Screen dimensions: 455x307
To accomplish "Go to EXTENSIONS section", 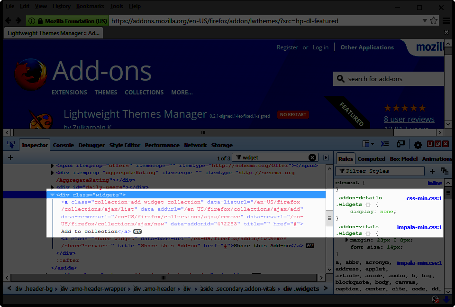I will point(69,93).
